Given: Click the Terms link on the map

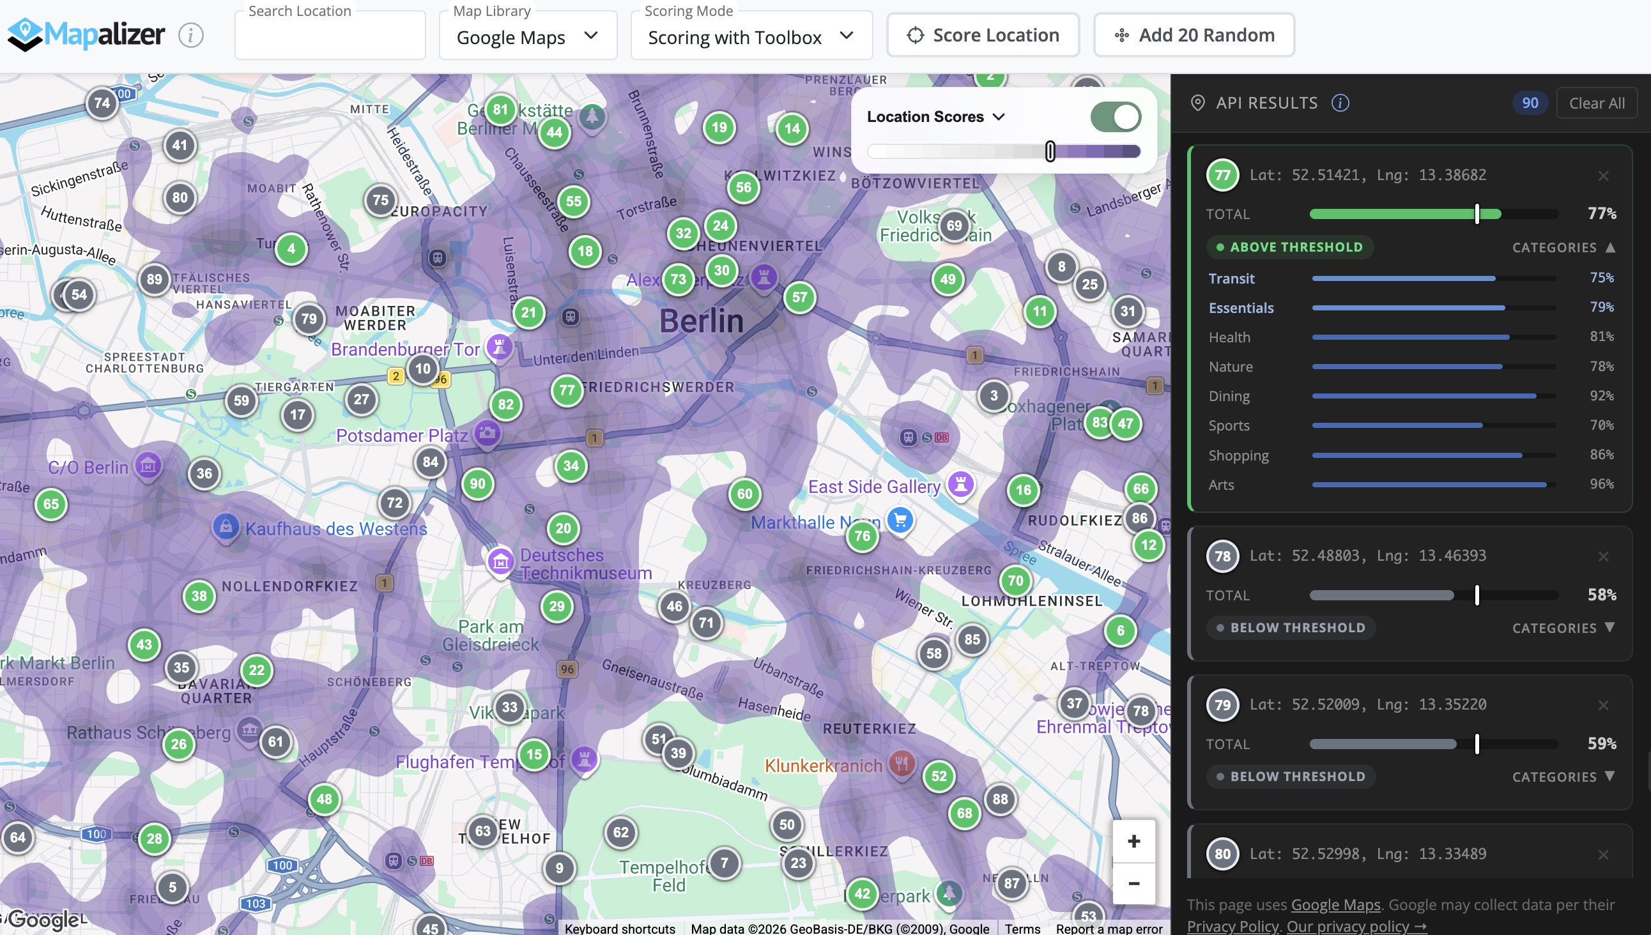Looking at the screenshot, I should (x=1023, y=929).
